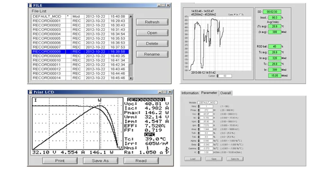Click the Delete button in FILE window
Screen dimensions: 330x169
click(152, 44)
